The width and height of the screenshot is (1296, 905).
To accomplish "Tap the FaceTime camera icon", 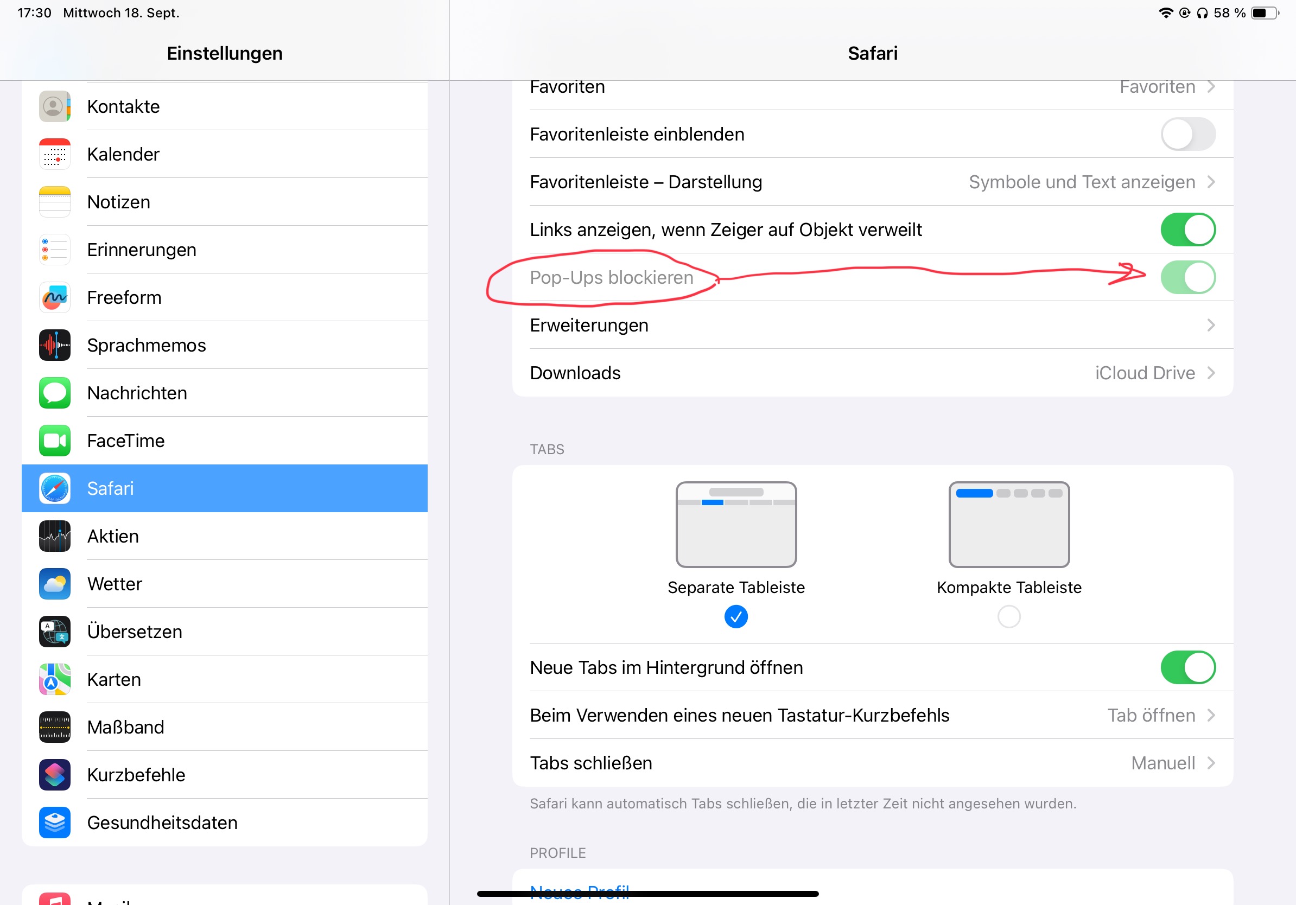I will (55, 441).
